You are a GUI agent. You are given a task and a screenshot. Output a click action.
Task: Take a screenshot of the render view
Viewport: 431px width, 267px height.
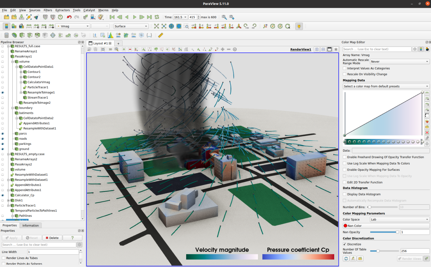pos(103,49)
